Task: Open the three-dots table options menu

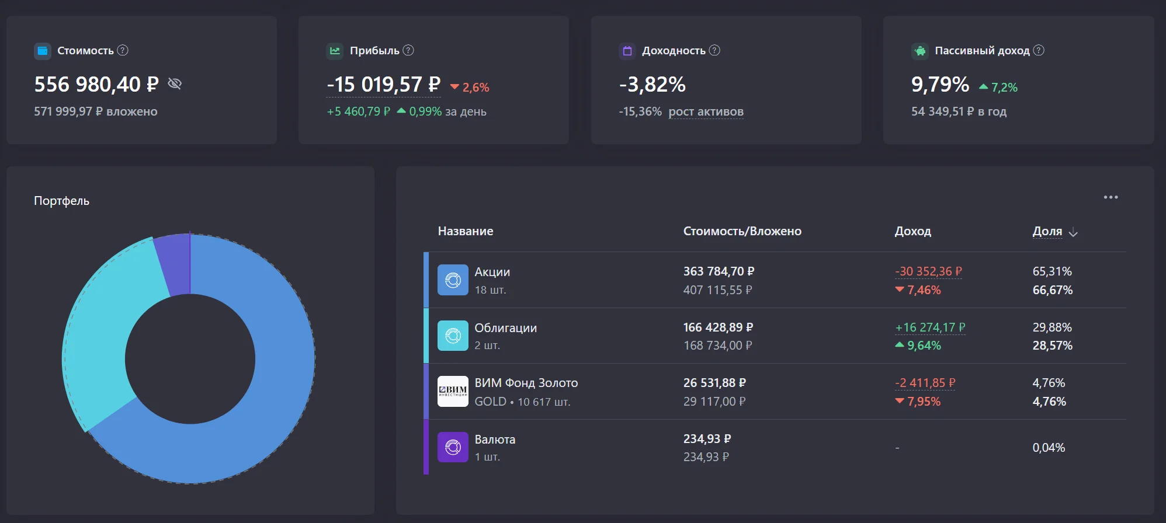Action: click(x=1111, y=197)
